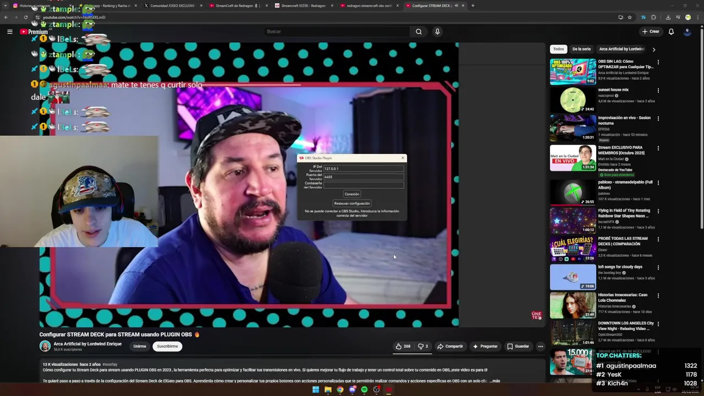The width and height of the screenshot is (704, 396).
Task: Bookmark this page with star icon
Action: (x=630, y=17)
